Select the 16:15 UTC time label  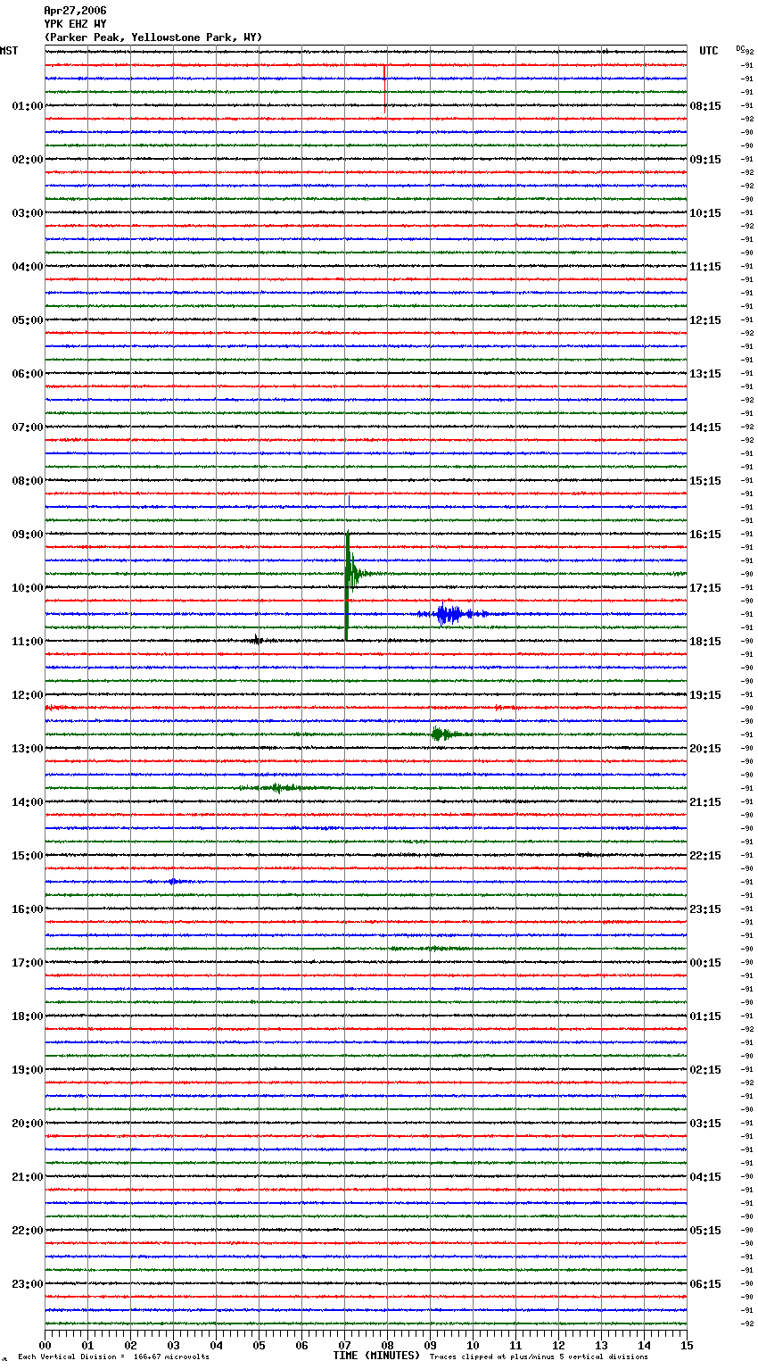tap(705, 535)
